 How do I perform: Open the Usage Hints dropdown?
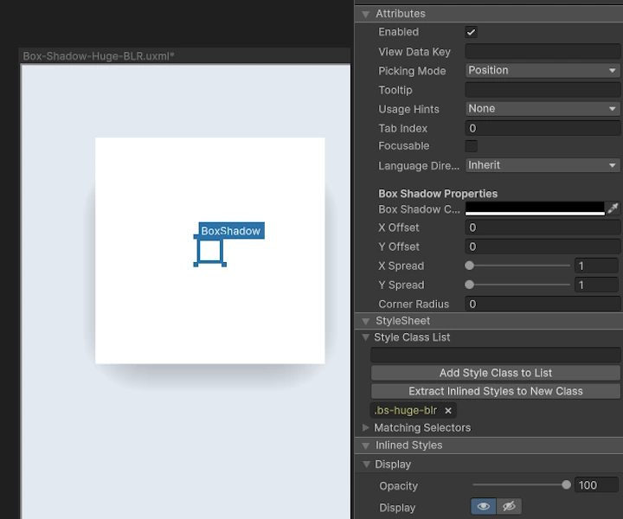click(x=543, y=108)
